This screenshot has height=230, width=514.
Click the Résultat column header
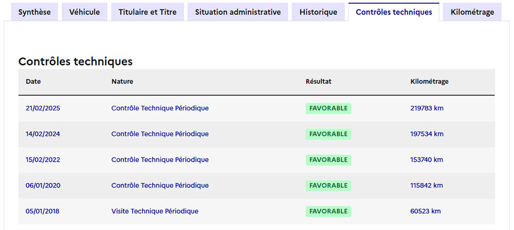coord(319,82)
